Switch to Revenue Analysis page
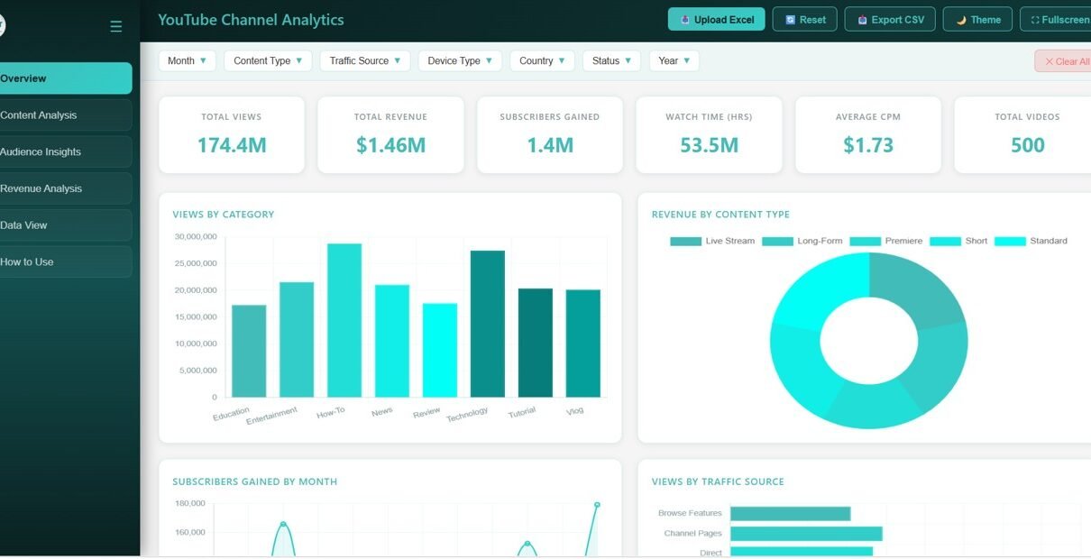Screen dimensions: 1091x559 [65, 188]
